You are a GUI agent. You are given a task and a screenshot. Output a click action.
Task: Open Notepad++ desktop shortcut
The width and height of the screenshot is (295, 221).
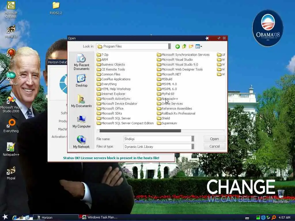pos(11,149)
